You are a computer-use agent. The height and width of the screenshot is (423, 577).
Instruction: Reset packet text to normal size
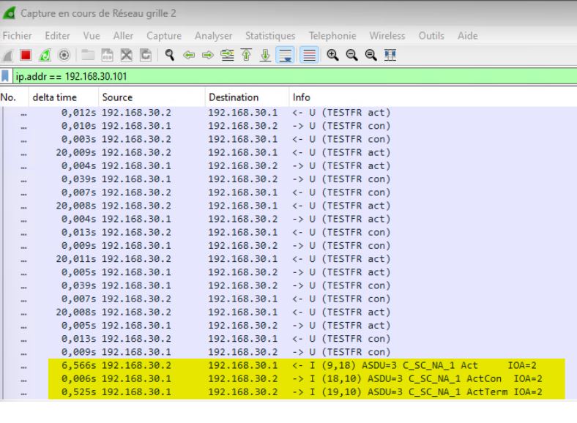point(371,55)
